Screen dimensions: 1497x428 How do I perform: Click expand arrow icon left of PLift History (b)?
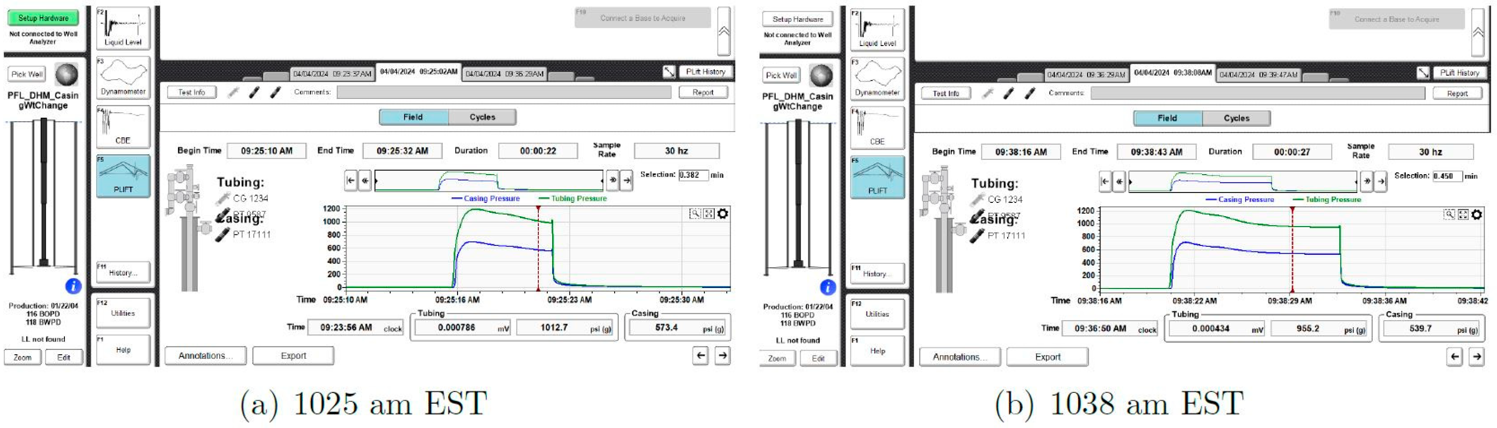(1423, 73)
